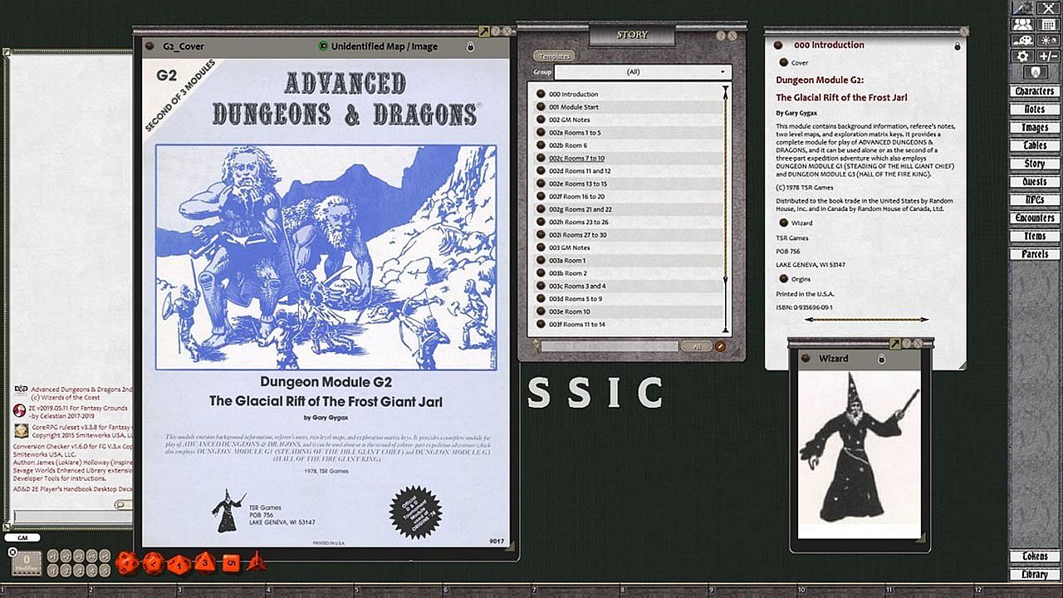Image resolution: width=1063 pixels, height=598 pixels.
Task: Open the options gear icon
Action: (1022, 56)
